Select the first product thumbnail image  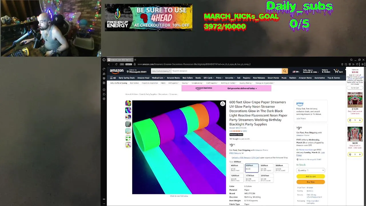(128, 103)
